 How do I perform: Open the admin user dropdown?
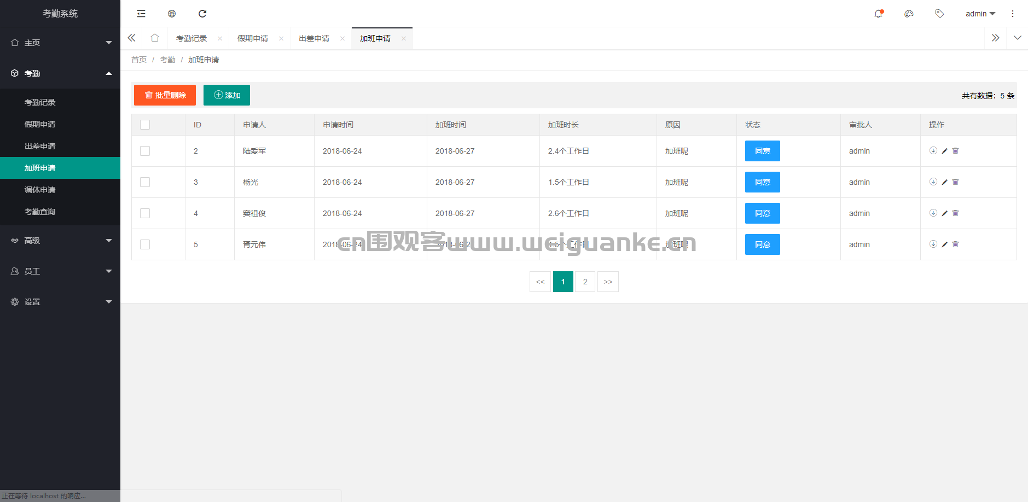[x=980, y=14]
